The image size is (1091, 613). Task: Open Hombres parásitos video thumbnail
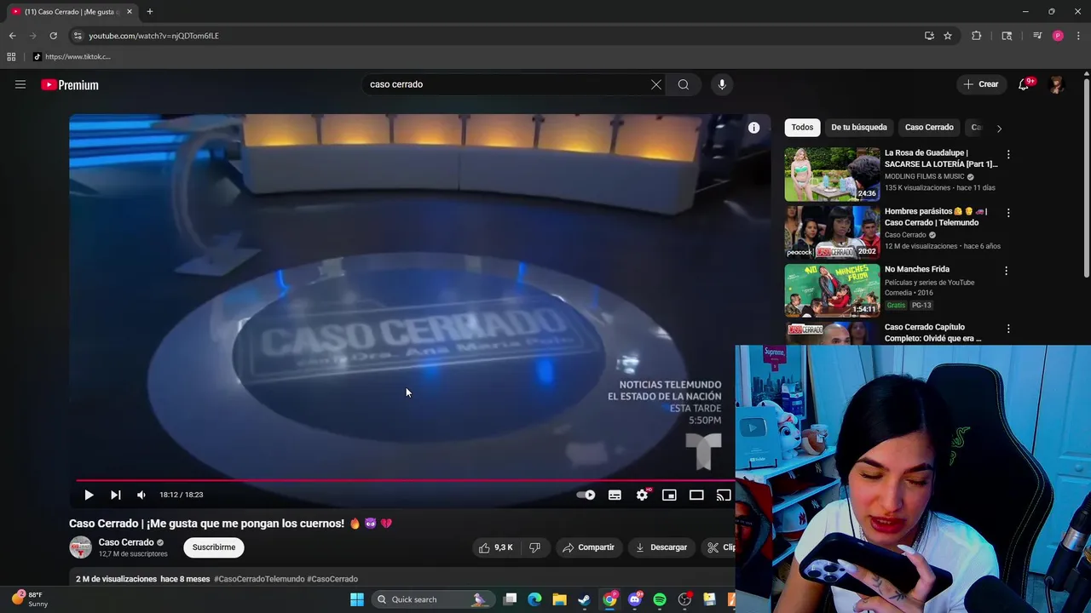pos(832,232)
